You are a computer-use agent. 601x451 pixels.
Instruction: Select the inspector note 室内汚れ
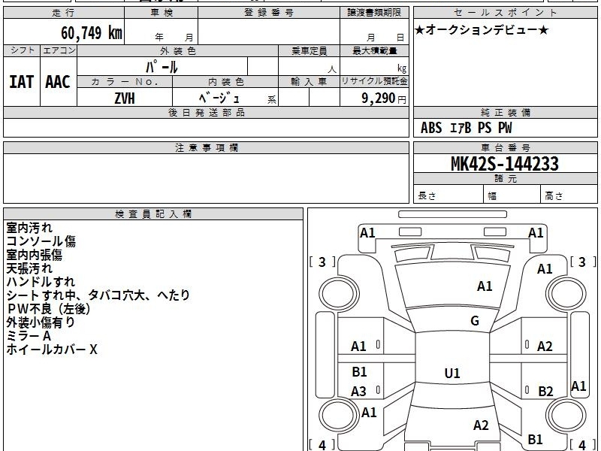coord(29,228)
